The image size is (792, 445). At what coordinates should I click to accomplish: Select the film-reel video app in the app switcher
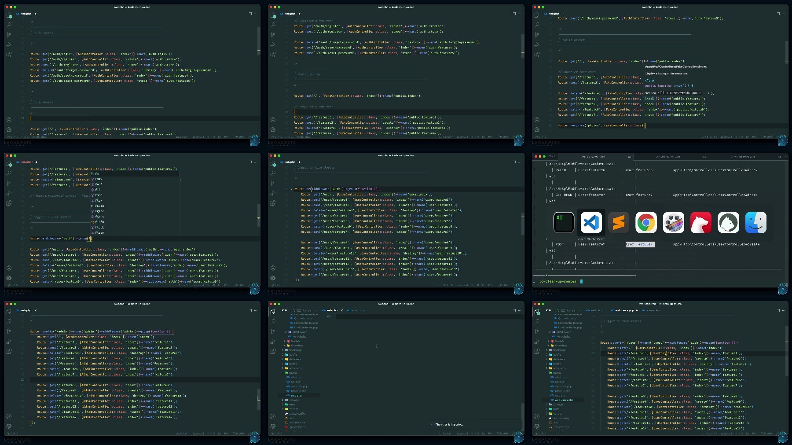coord(673,222)
